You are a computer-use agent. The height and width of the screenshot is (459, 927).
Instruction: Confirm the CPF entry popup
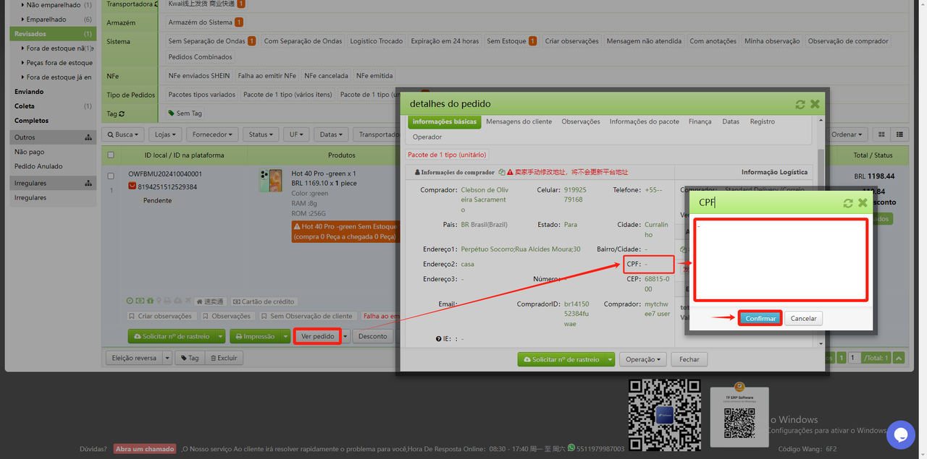[759, 318]
